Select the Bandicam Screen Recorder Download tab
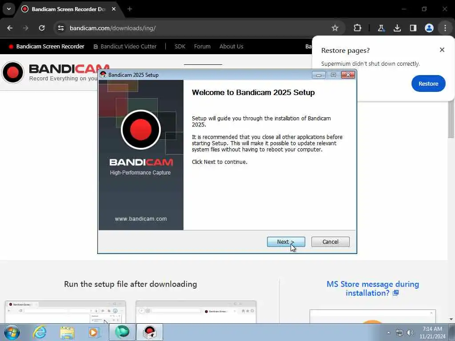The height and width of the screenshot is (341, 455). pos(69,9)
